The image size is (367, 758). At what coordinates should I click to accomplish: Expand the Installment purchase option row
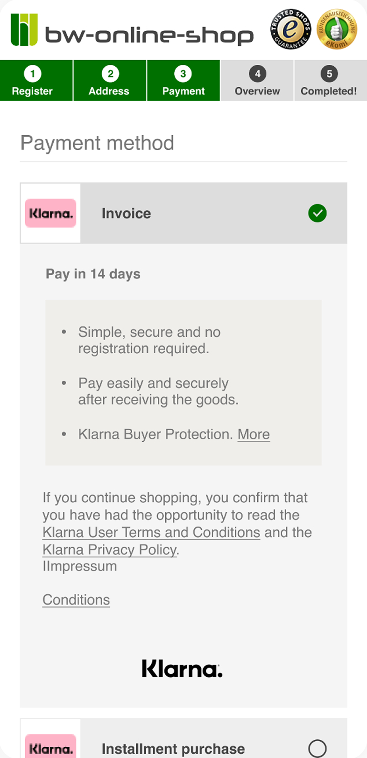[x=183, y=738]
